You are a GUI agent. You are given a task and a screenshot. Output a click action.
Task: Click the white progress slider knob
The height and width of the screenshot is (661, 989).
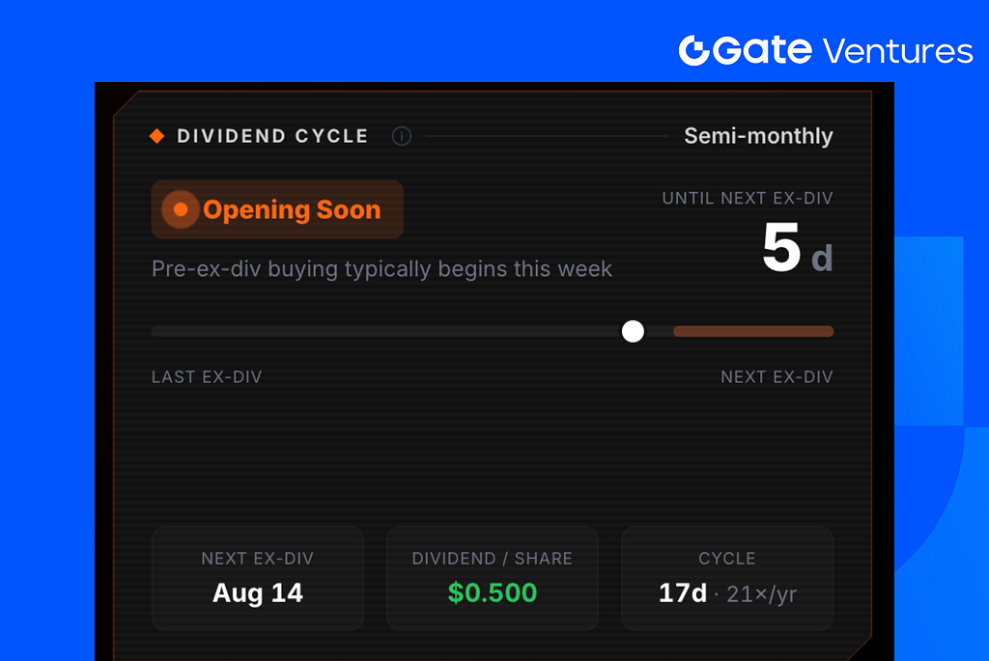(633, 331)
